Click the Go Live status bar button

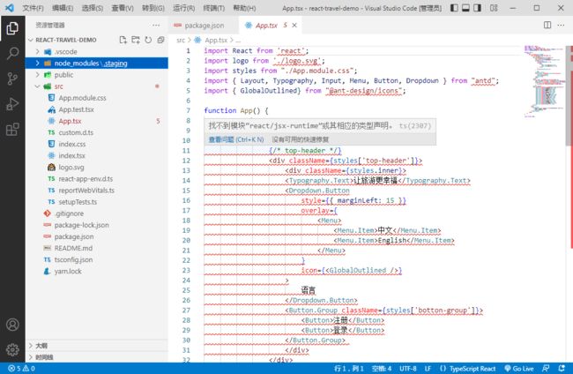(x=519, y=369)
